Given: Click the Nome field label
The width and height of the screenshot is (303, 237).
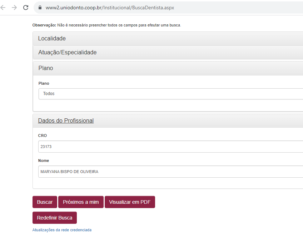Looking at the screenshot, I should [x=44, y=161].
